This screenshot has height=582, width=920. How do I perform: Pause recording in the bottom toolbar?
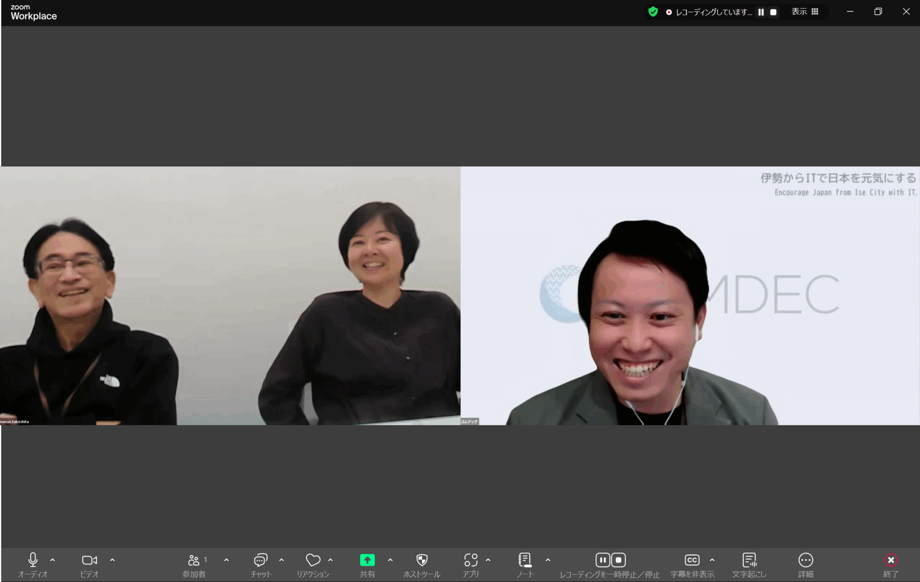(x=603, y=560)
